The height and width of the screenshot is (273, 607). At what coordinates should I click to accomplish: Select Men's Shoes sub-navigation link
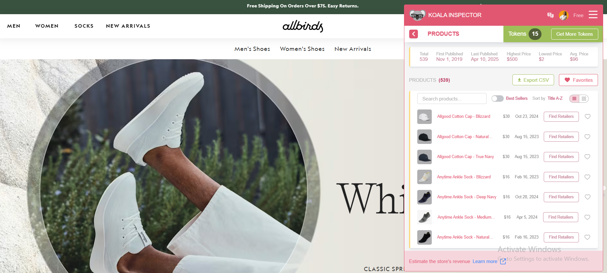(252, 49)
